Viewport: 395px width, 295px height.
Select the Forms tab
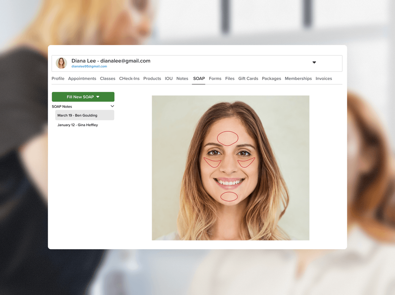click(x=215, y=79)
